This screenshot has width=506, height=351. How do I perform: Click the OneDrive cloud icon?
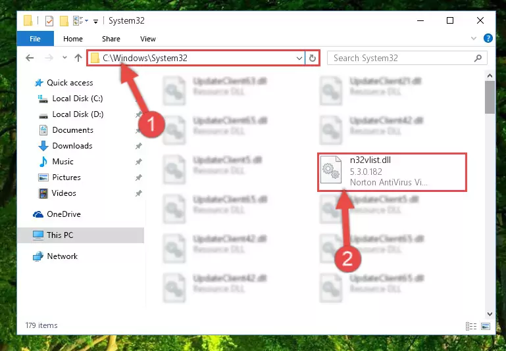(38, 214)
